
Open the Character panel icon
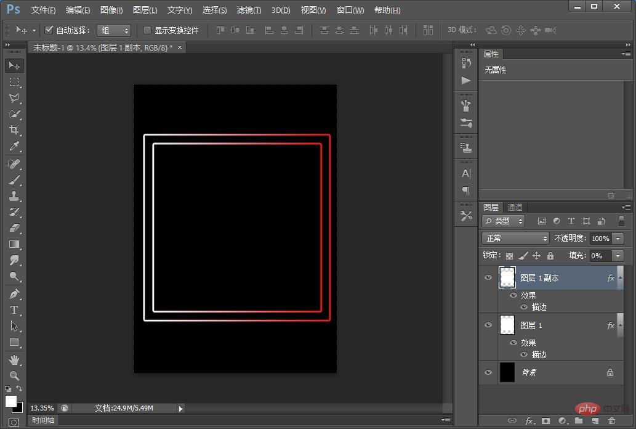(x=466, y=173)
